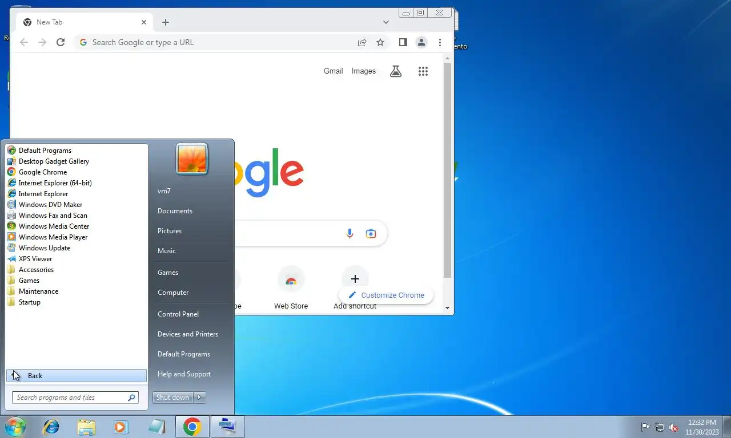This screenshot has height=438, width=731.
Task: Open Windows Media Player from Start menu
Action: (x=47, y=237)
